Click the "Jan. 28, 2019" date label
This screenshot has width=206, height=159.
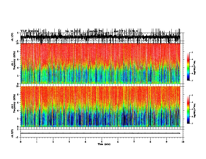click(x=73, y=31)
